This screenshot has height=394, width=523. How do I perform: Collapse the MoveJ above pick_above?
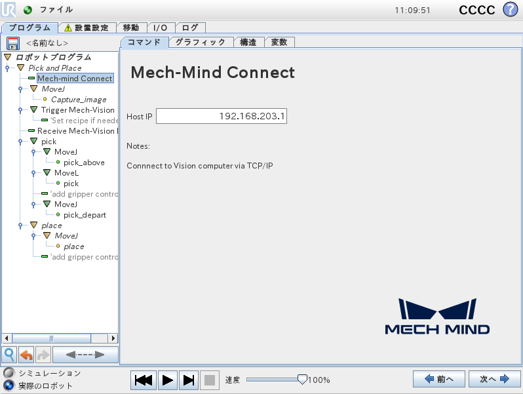pos(47,152)
